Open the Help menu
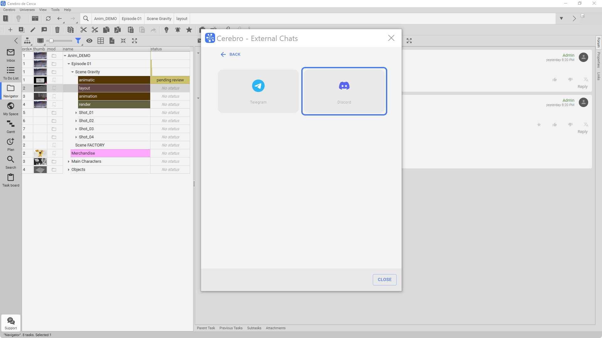 (67, 10)
